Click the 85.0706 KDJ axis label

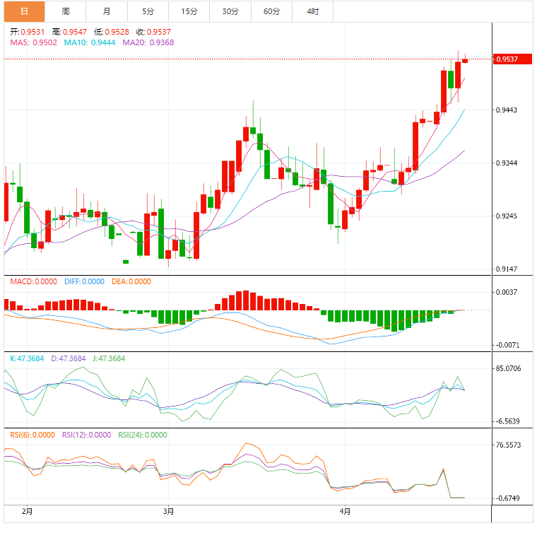508,368
